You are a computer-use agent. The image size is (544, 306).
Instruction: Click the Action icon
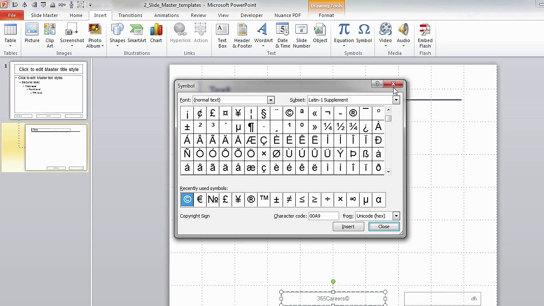(x=201, y=33)
